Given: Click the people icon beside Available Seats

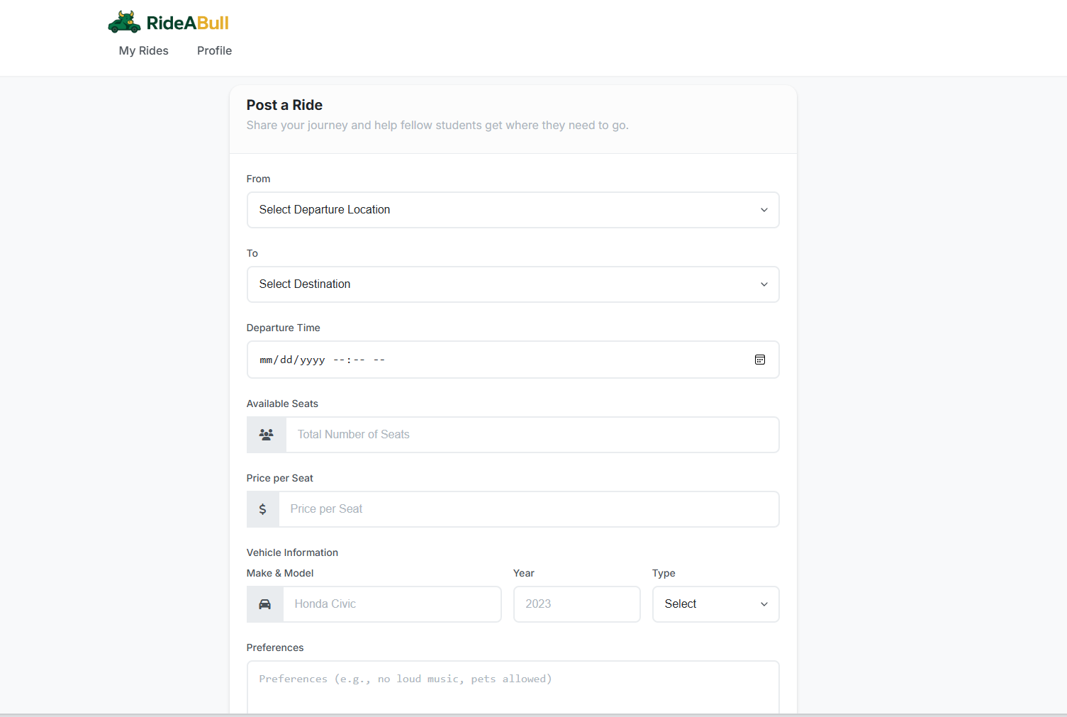Looking at the screenshot, I should pos(267,435).
